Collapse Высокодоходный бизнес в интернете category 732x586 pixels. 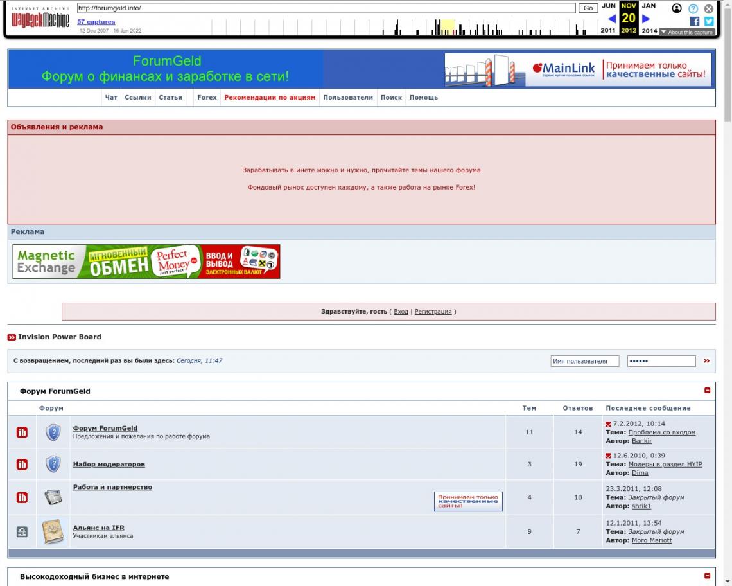707,576
